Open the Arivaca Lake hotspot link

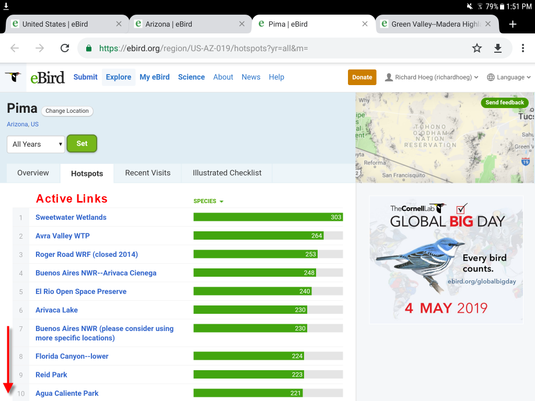click(56, 310)
